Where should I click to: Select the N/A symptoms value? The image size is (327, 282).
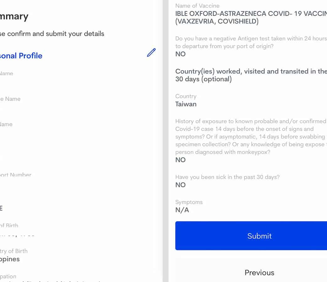(x=182, y=210)
